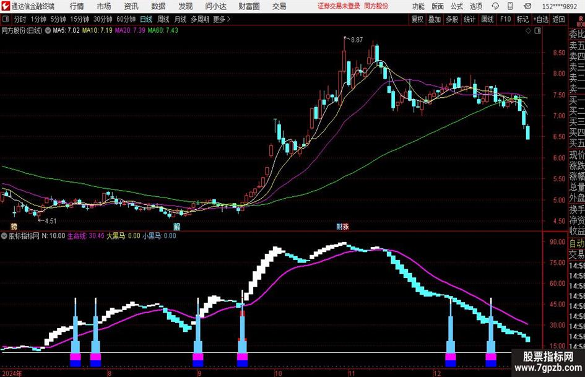
Task: Click the 榜 marker on chart
Action: coord(14,226)
